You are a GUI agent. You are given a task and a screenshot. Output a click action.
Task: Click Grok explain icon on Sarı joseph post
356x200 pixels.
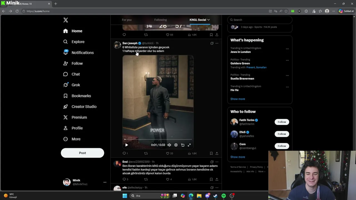point(212,43)
